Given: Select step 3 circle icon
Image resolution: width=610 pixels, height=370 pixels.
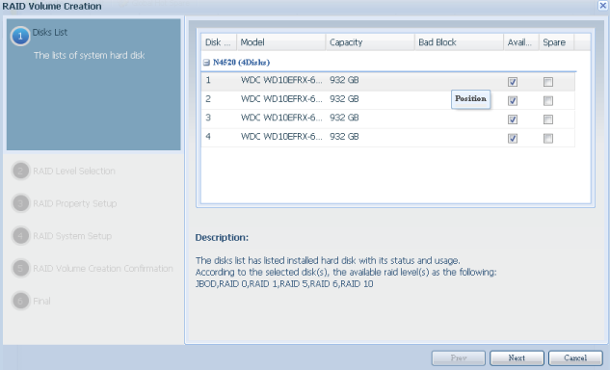Looking at the screenshot, I should 20,203.
